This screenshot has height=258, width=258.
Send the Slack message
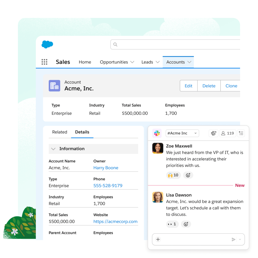click(x=233, y=239)
